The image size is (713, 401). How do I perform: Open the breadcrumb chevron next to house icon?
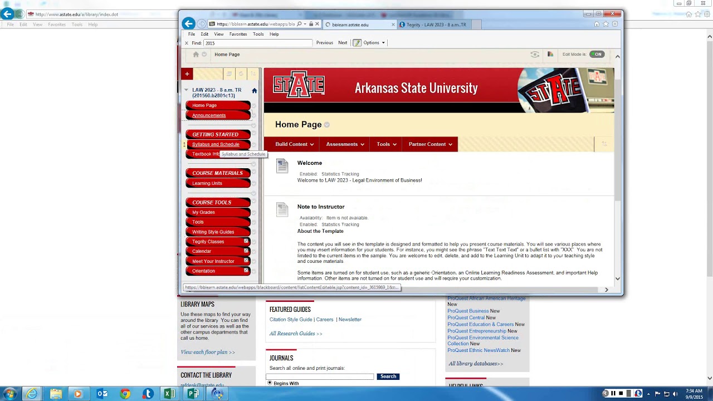point(204,55)
